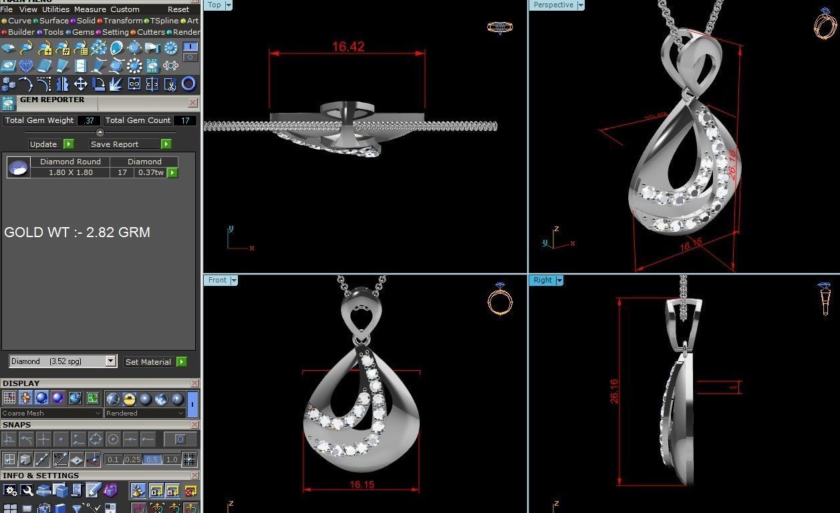Click the Update button
Viewport: 840px width, 513px height.
click(51, 144)
